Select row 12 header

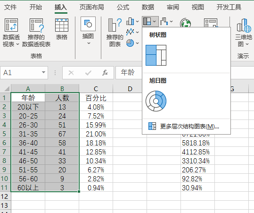tap(5, 196)
